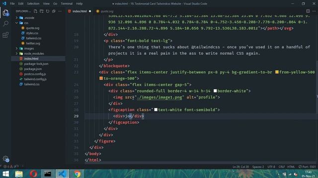The height and width of the screenshot is (178, 318).
Task: Click the errors and warnings status indicator
Action: click(9, 167)
